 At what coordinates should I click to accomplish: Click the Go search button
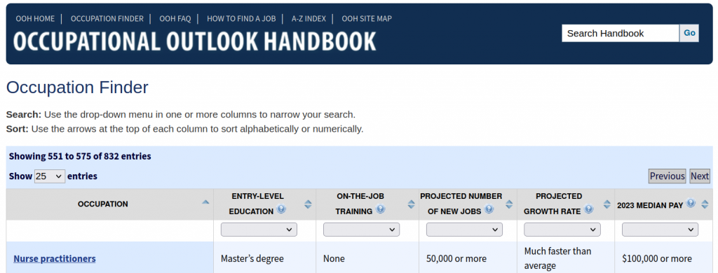pyautogui.click(x=689, y=33)
